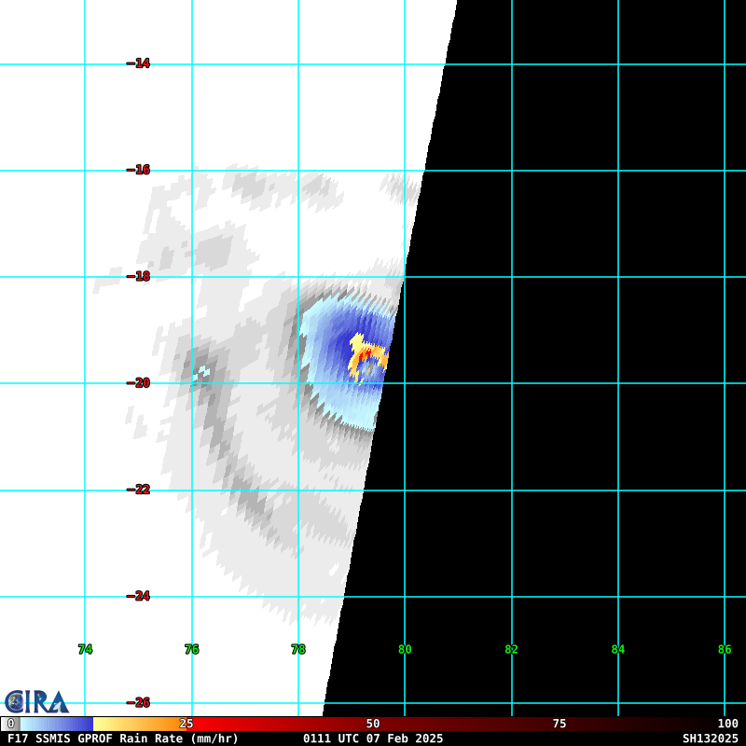Screen dimensions: 746x746
Task: Click the -18 latitude label
Action: 138,276
